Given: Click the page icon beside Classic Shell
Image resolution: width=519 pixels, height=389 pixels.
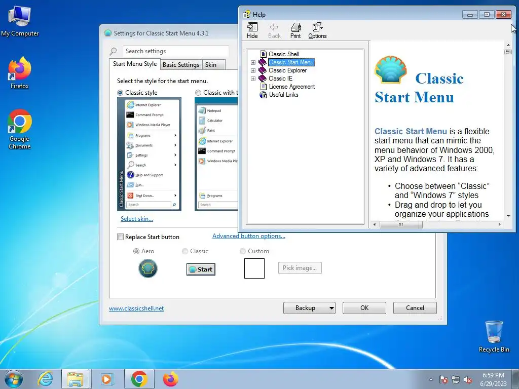Looking at the screenshot, I should (264, 54).
